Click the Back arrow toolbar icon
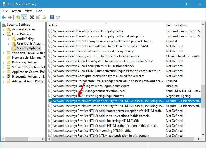 4,17
